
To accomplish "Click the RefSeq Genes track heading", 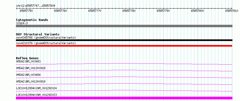I will pyautogui.click(x=28, y=58).
